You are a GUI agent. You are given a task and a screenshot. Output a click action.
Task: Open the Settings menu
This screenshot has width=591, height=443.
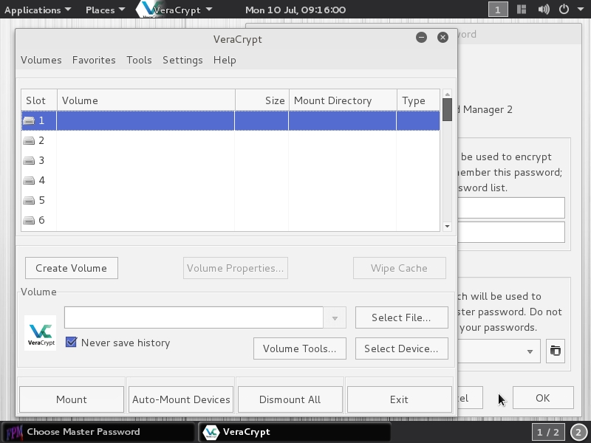(x=182, y=61)
